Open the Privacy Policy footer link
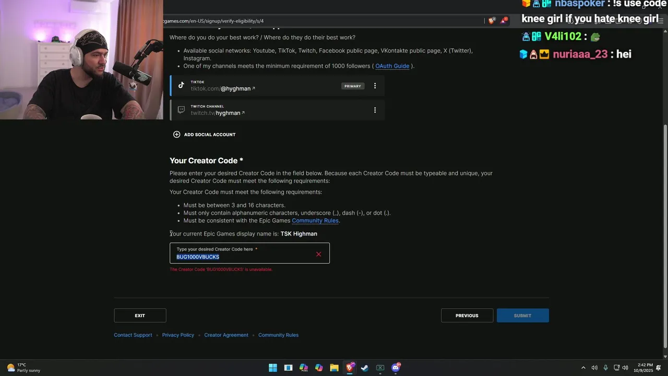Image resolution: width=668 pixels, height=376 pixels. tap(178, 335)
